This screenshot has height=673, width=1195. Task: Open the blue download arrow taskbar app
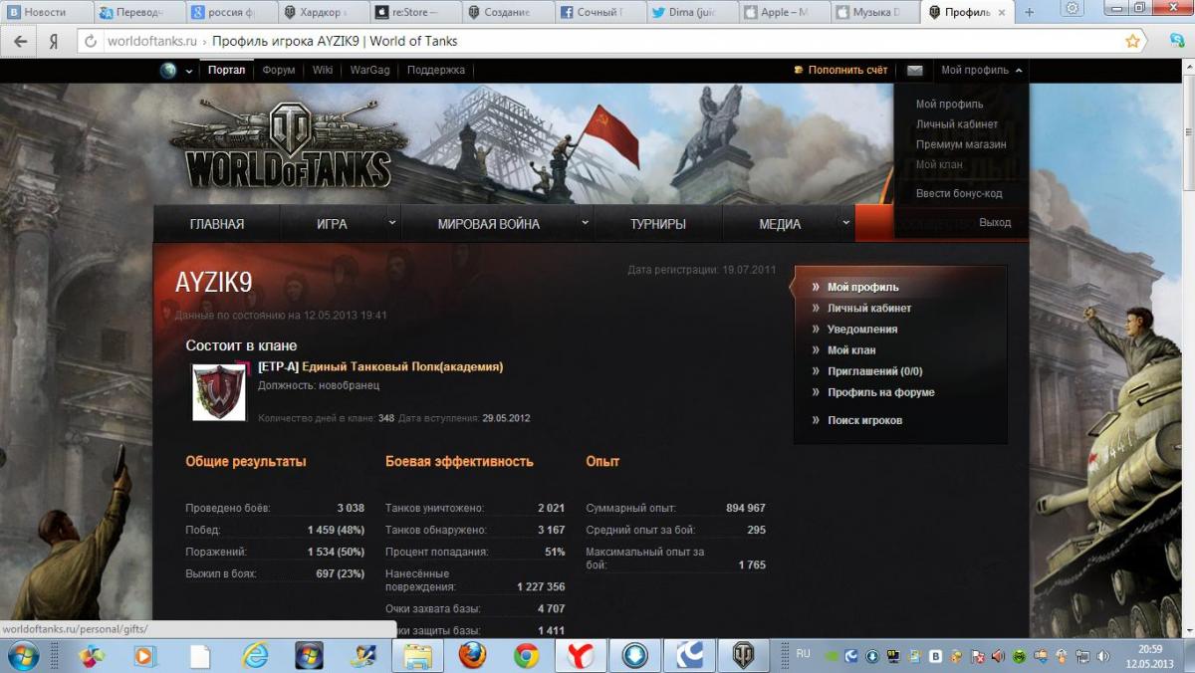635,655
